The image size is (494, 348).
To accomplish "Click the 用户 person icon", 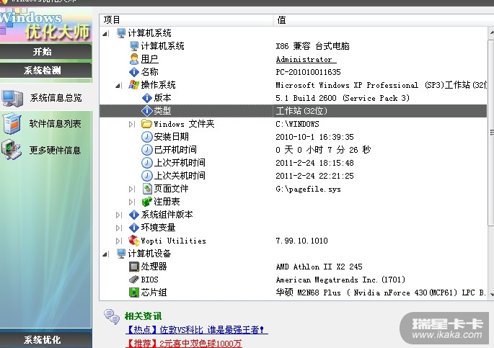I will 134,59.
